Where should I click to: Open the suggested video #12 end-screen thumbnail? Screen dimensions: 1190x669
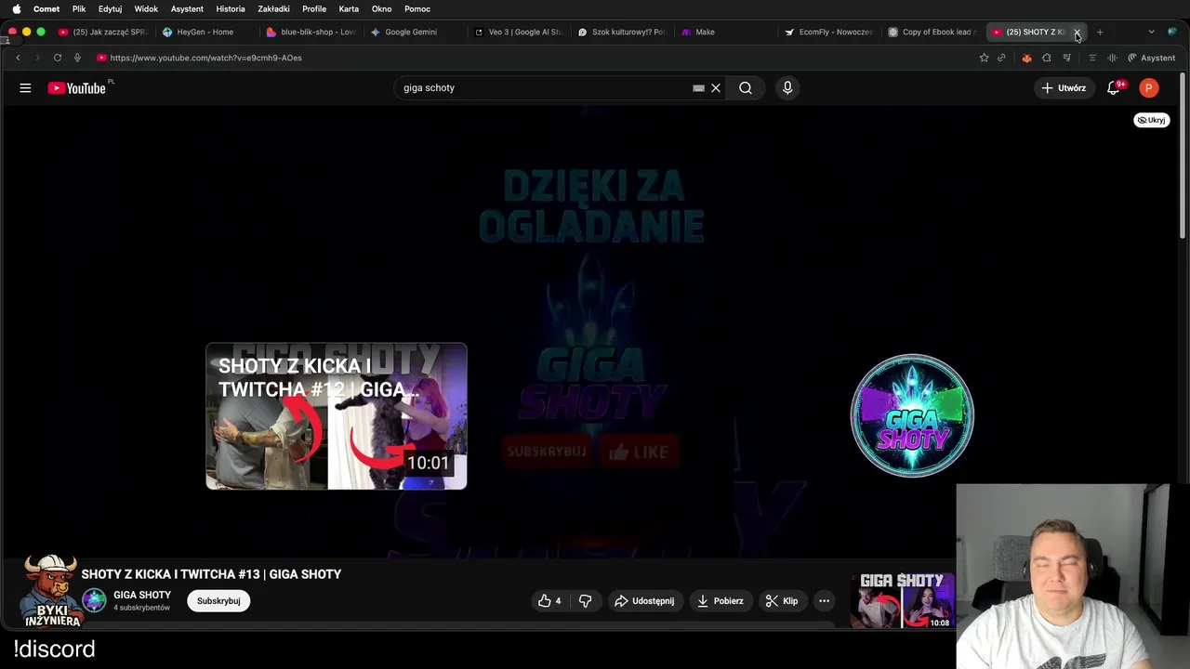[337, 415]
